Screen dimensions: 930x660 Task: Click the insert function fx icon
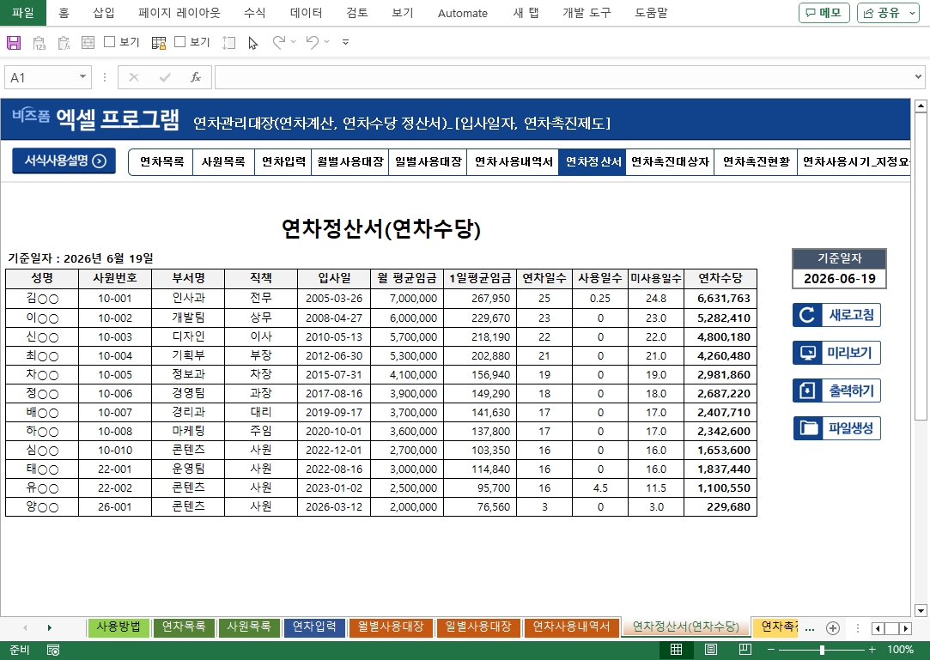196,77
